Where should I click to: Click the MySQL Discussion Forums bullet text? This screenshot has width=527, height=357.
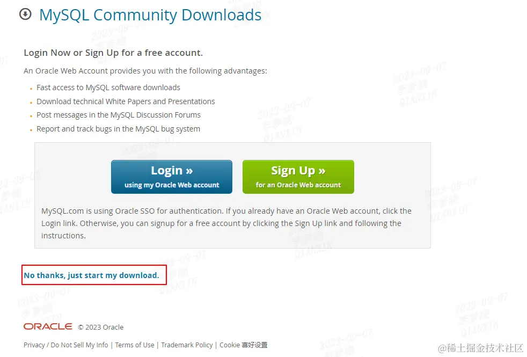pos(118,115)
